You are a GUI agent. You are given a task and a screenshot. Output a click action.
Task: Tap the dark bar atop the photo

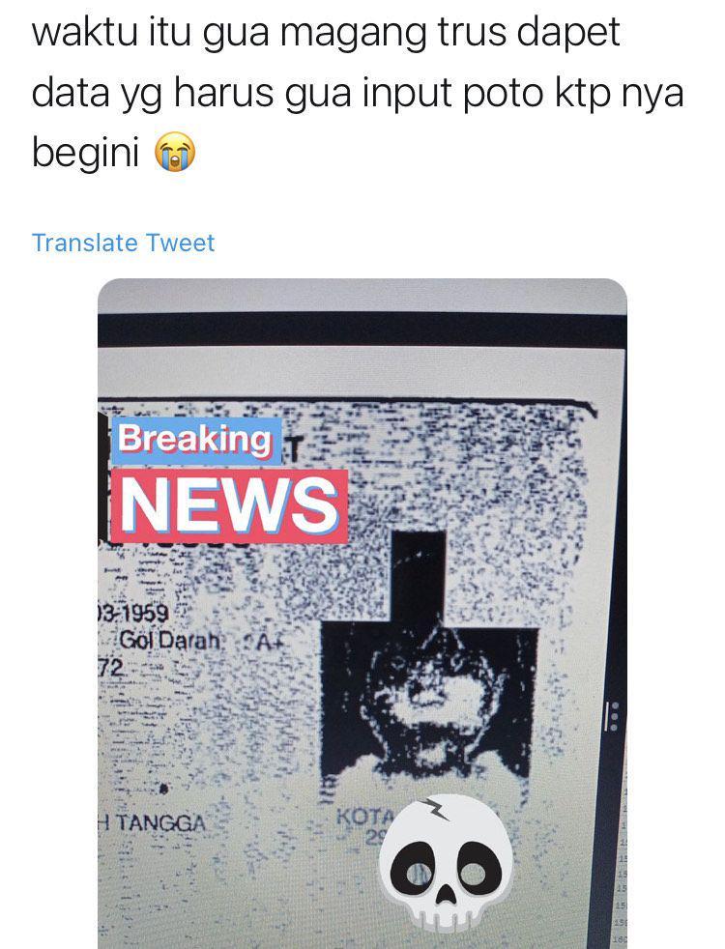[362, 330]
